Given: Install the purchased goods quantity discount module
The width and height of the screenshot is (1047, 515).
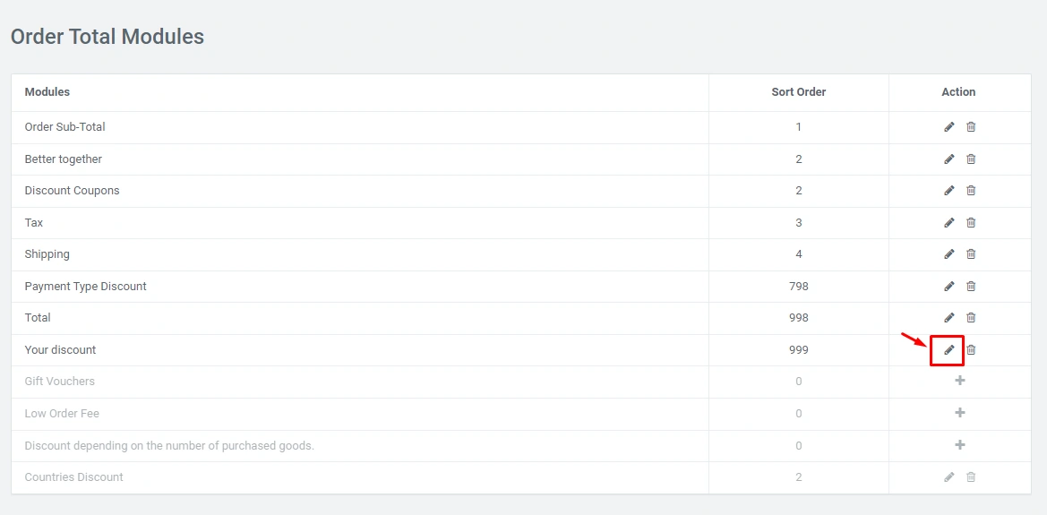Looking at the screenshot, I should [x=960, y=446].
